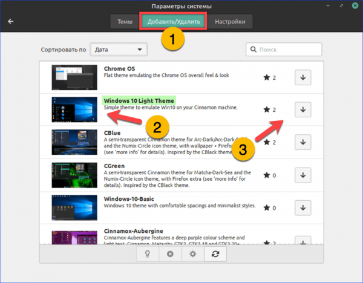Select the Cinnamox-Aubergine title text

133,231
